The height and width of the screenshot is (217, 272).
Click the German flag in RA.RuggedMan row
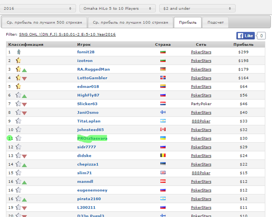[163, 69]
